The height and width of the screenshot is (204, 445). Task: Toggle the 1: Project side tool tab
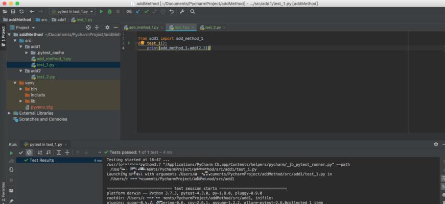4,37
